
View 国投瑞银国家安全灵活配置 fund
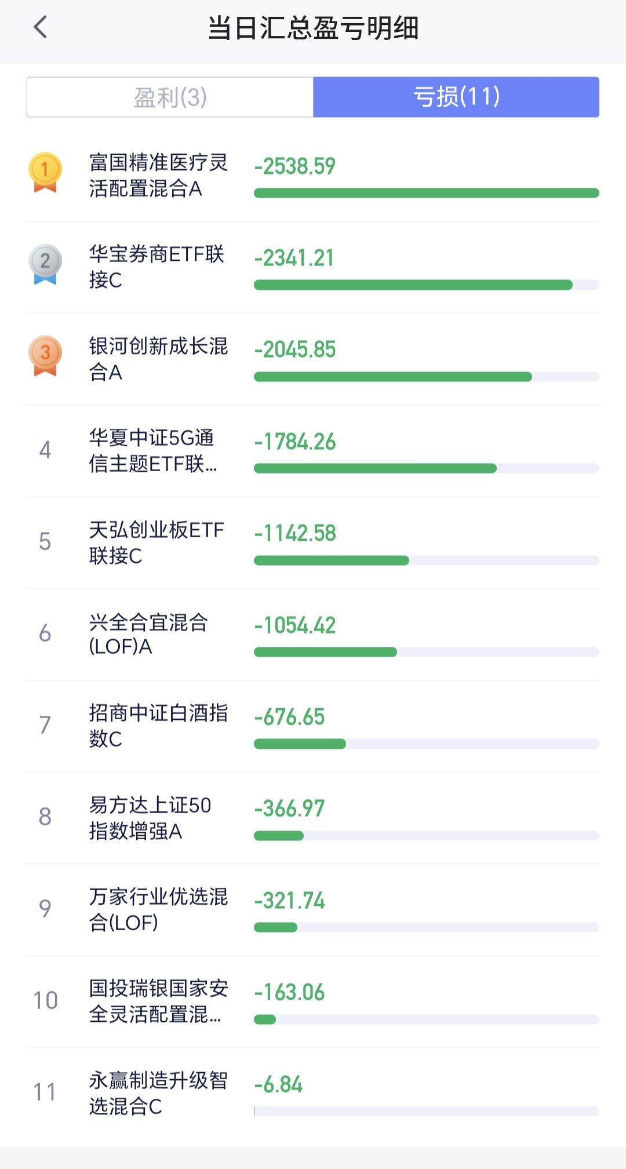158,1001
